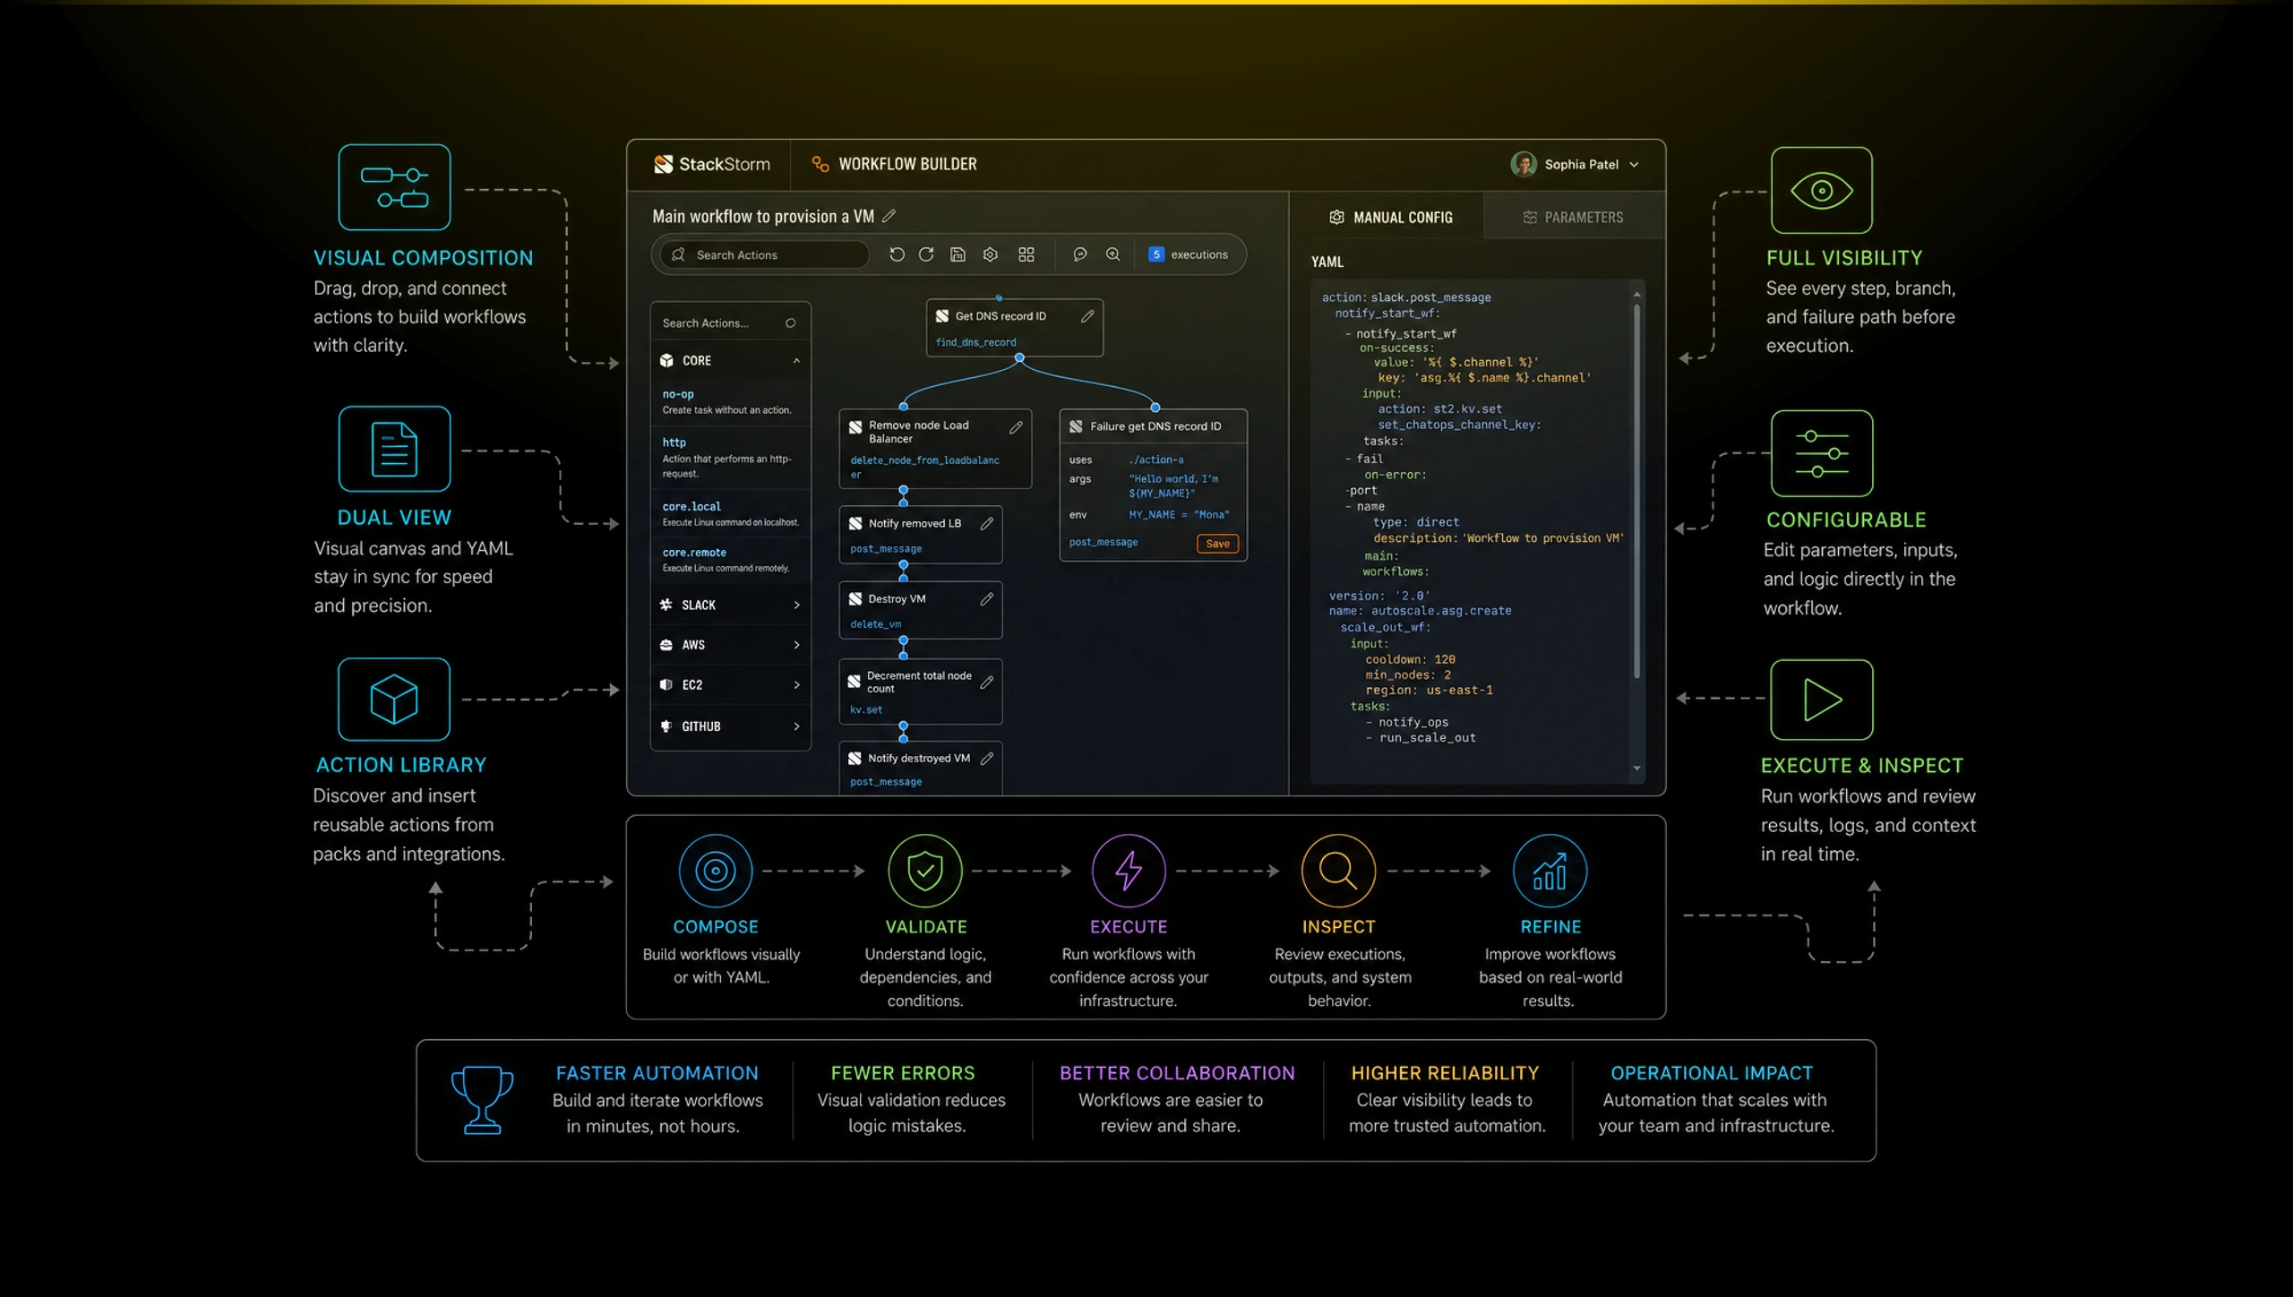2293x1297 pixels.
Task: Select the no-op action
Action: click(x=730, y=401)
